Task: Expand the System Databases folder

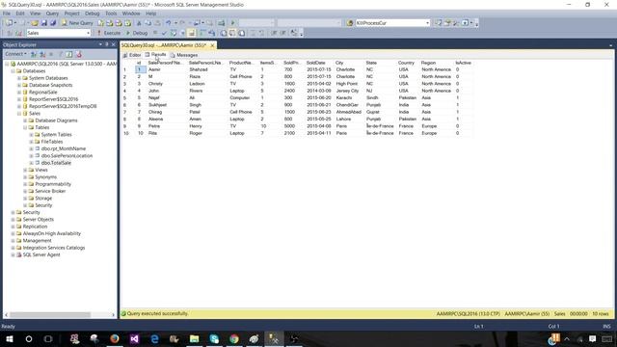Action: [x=19, y=78]
